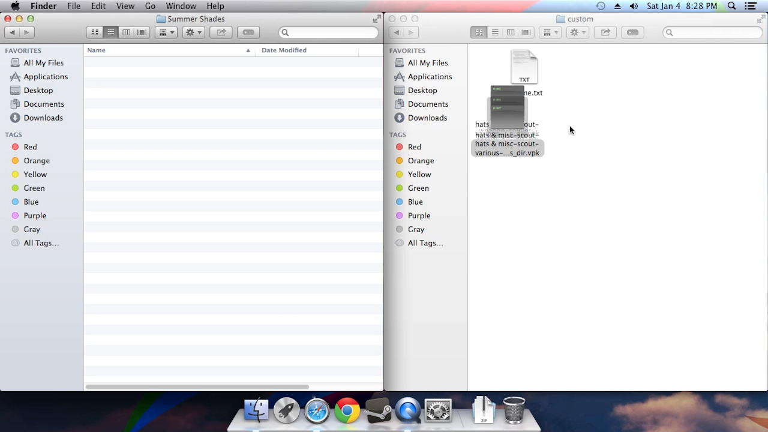Screen dimensions: 768x432
Task: Open Arrange dropdown in Summer Shades window
Action: [x=166, y=32]
